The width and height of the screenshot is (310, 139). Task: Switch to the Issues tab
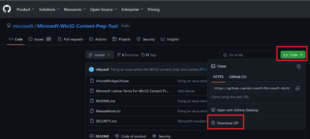pos(40,39)
